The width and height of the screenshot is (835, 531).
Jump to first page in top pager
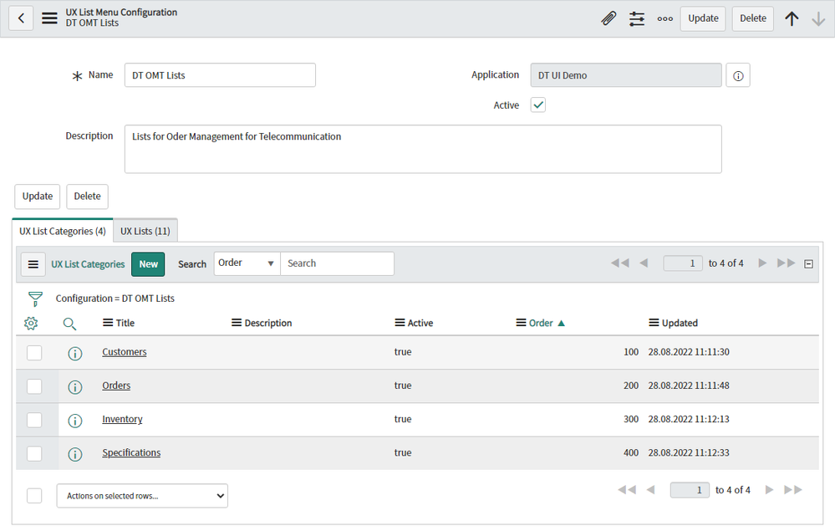click(620, 263)
